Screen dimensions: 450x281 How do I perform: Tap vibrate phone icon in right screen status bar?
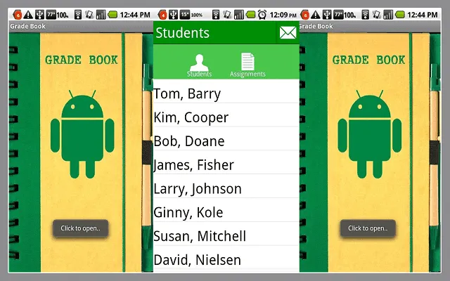[377, 15]
